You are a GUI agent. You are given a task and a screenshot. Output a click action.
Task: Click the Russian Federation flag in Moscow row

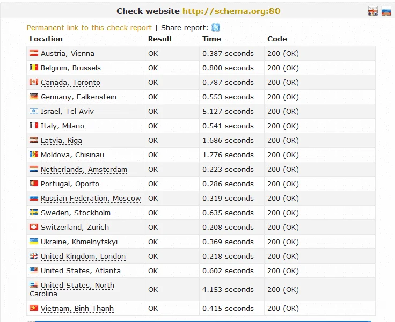tap(34, 198)
